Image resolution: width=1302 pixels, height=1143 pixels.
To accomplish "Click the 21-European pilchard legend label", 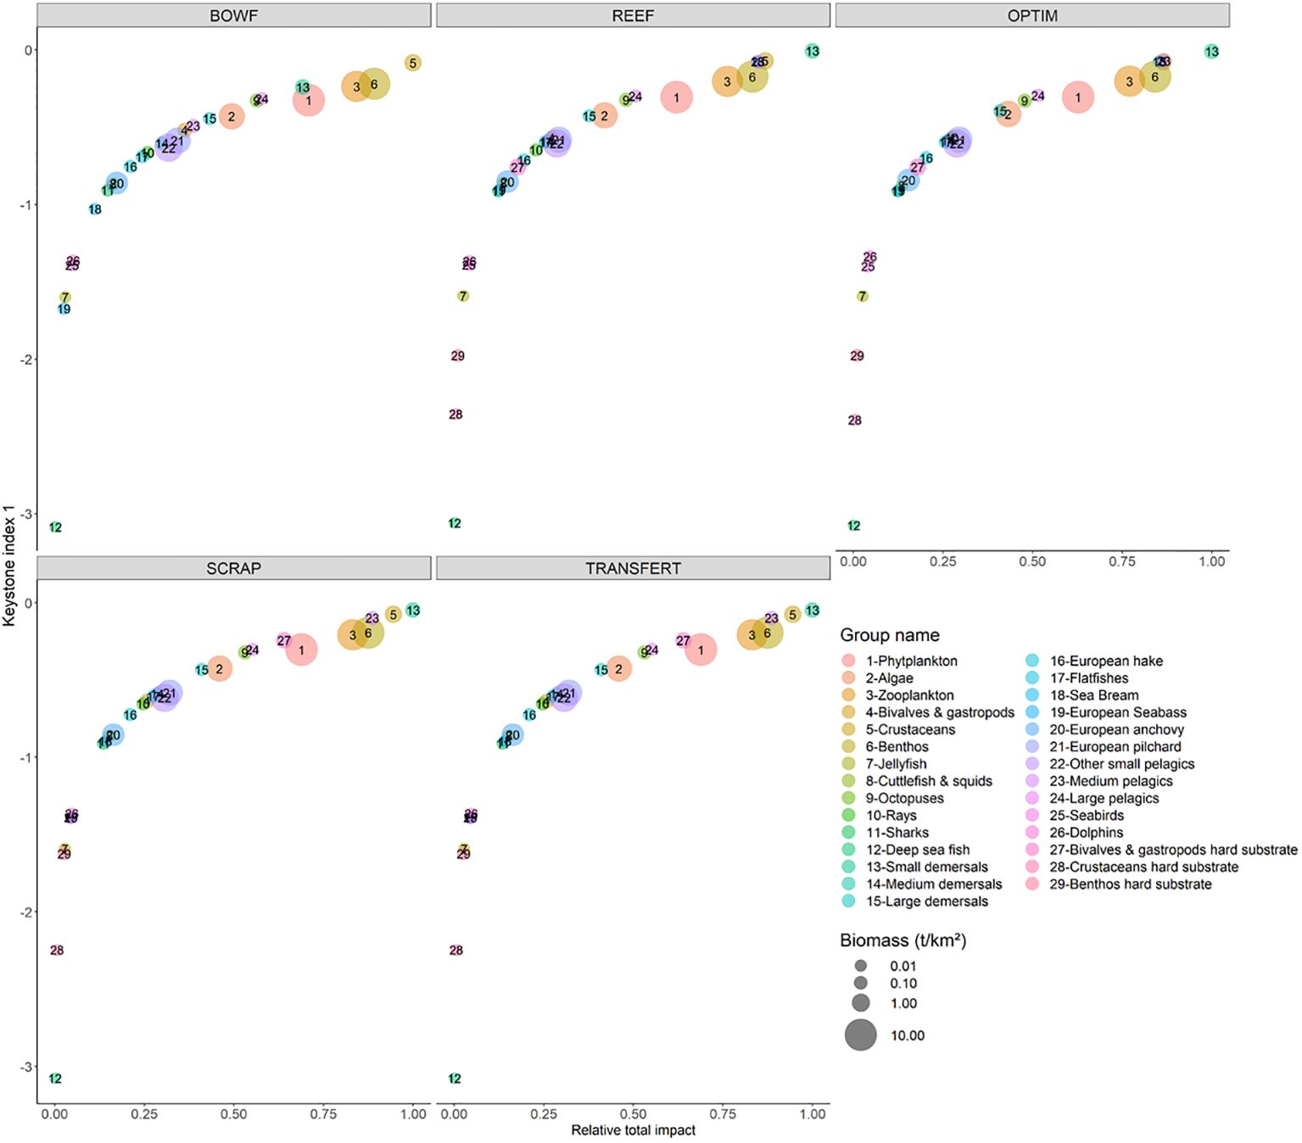I will tap(1115, 747).
